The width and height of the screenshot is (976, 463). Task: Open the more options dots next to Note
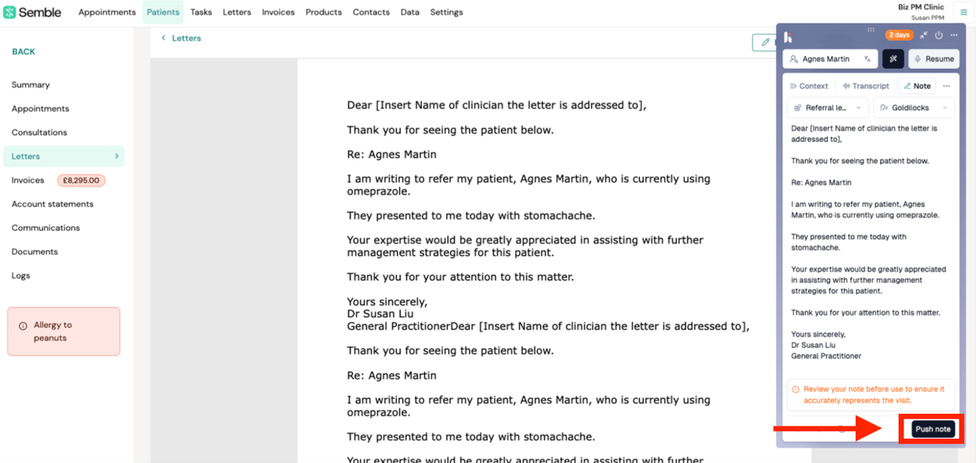point(946,86)
